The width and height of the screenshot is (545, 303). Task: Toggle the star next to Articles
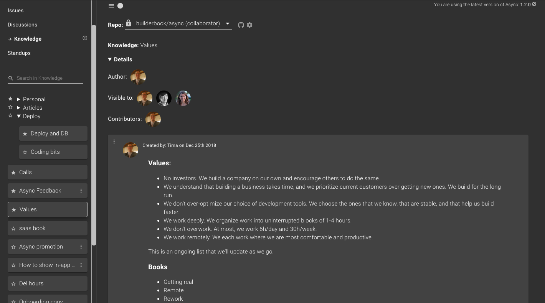pyautogui.click(x=10, y=107)
